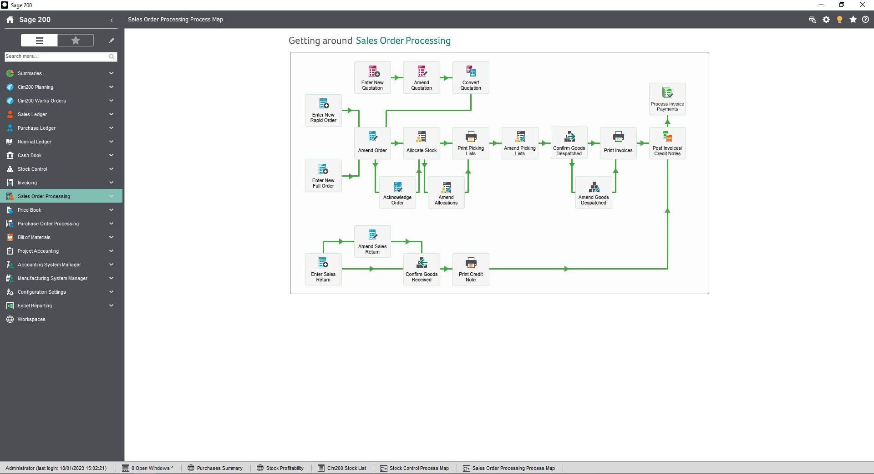Toggle the favorites star in the toolbar

point(853,20)
